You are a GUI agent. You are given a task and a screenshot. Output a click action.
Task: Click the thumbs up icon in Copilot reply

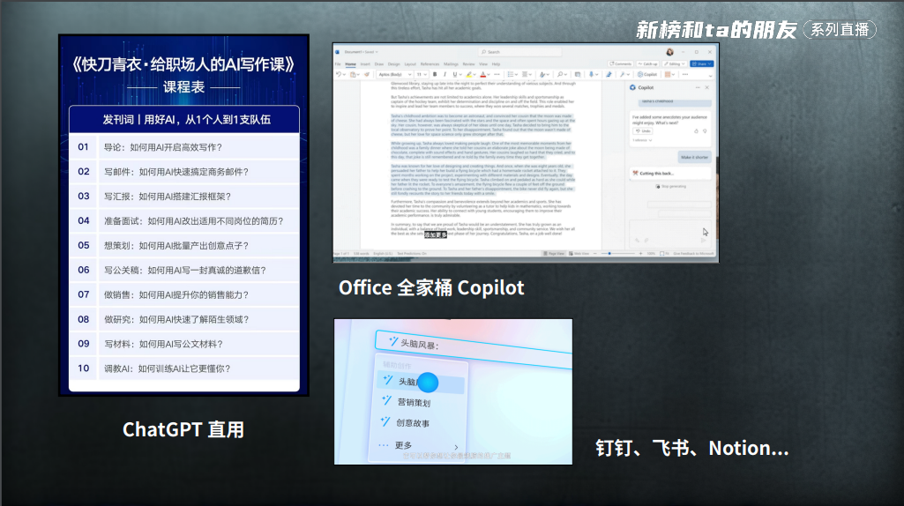click(x=697, y=130)
